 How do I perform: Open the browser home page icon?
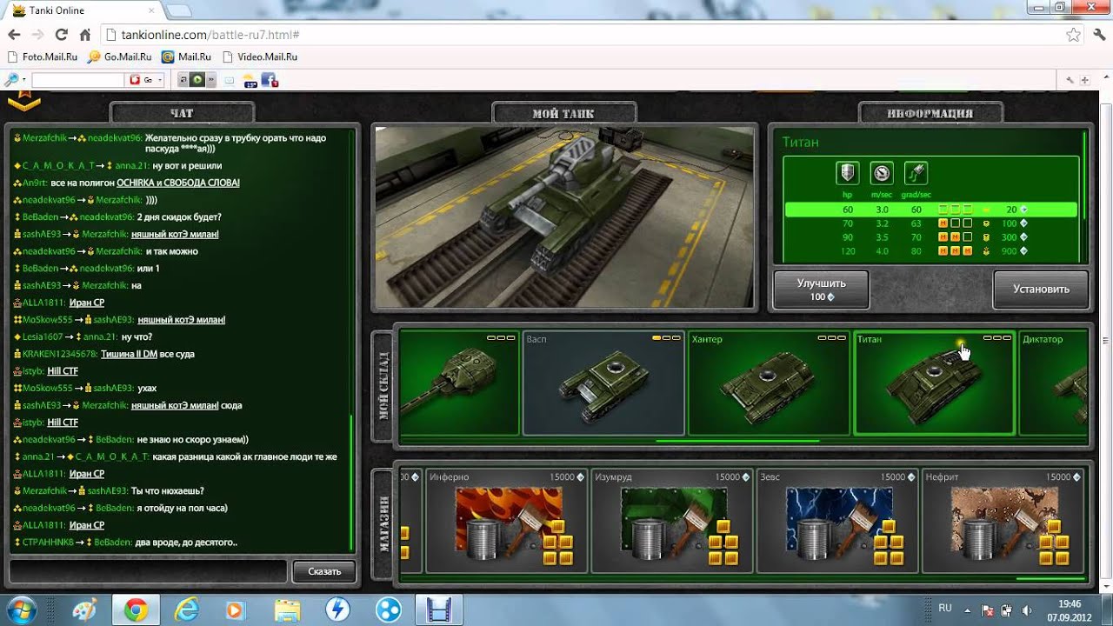[x=84, y=35]
